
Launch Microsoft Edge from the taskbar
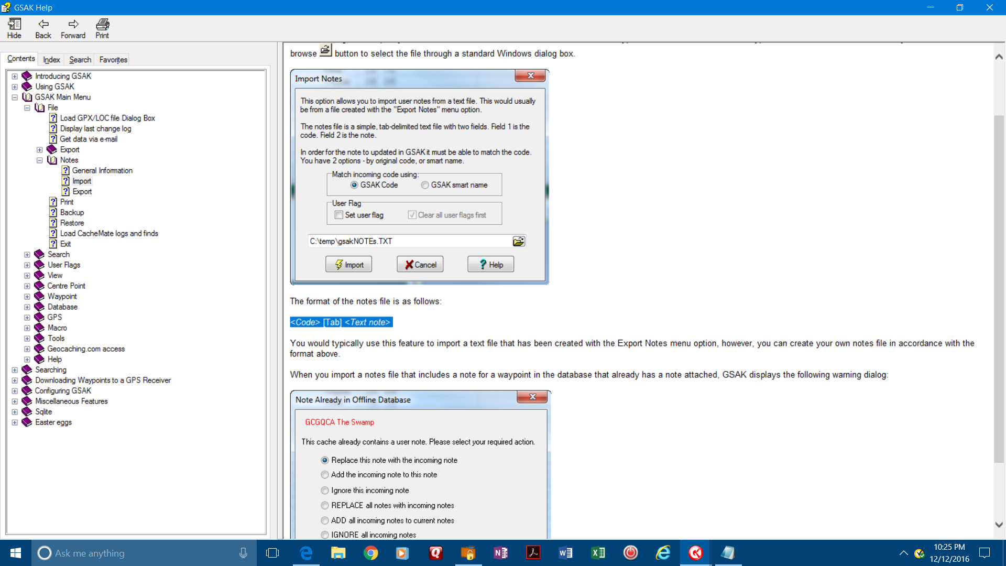click(x=305, y=553)
